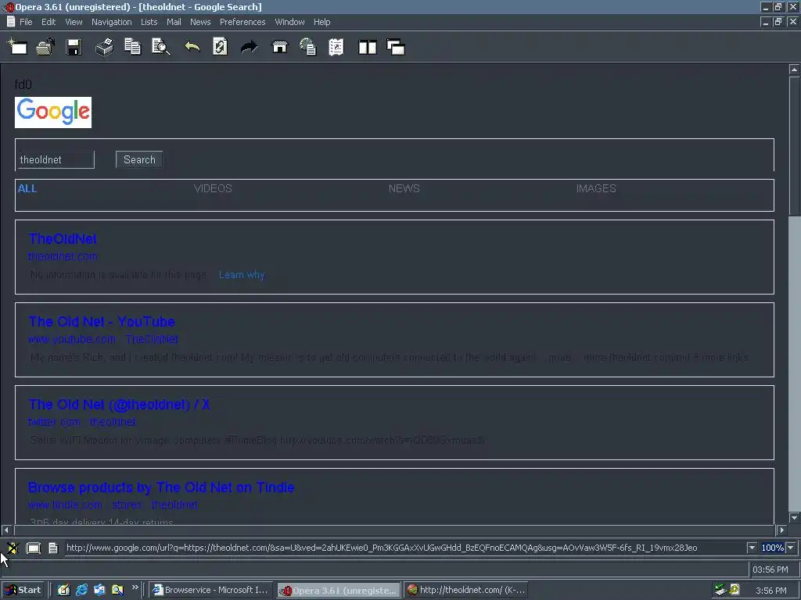Open The Old Net - YouTube link
Screen dimensions: 801x600
[102, 321]
